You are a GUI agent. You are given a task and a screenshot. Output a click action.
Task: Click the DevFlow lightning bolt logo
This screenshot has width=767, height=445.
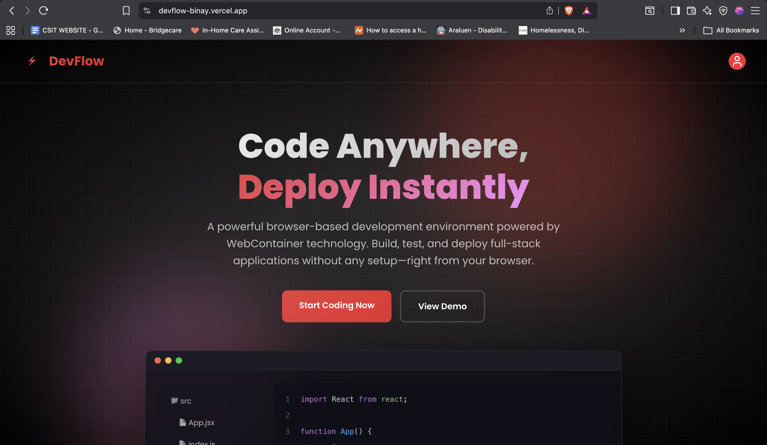tap(32, 61)
